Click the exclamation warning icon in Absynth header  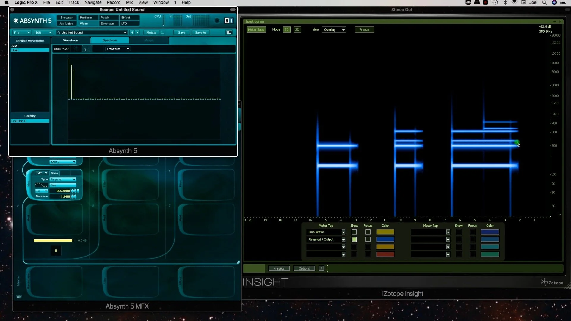tap(217, 21)
